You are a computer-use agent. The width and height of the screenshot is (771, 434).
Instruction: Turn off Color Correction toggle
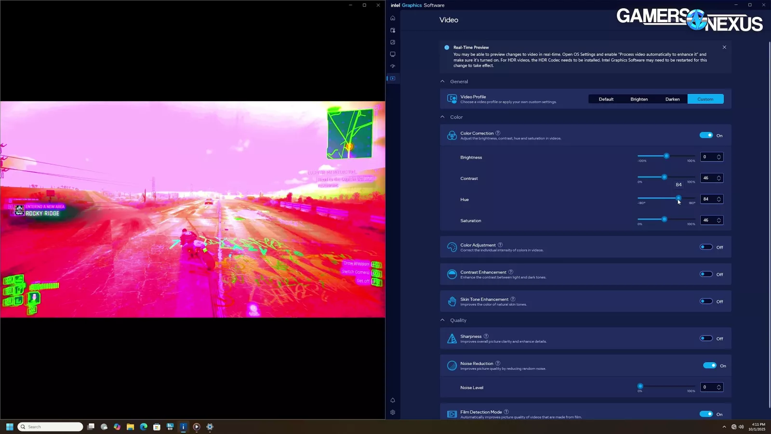pyautogui.click(x=706, y=136)
